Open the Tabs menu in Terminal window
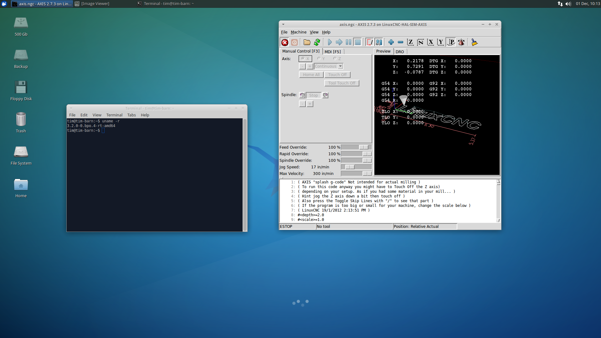 click(x=131, y=115)
